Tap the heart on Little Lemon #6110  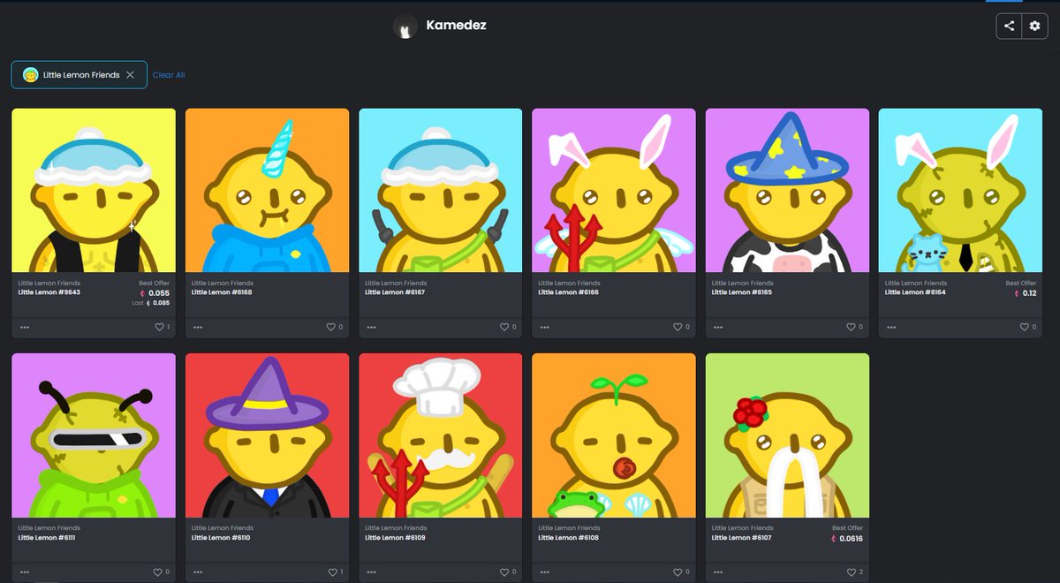coord(333,572)
